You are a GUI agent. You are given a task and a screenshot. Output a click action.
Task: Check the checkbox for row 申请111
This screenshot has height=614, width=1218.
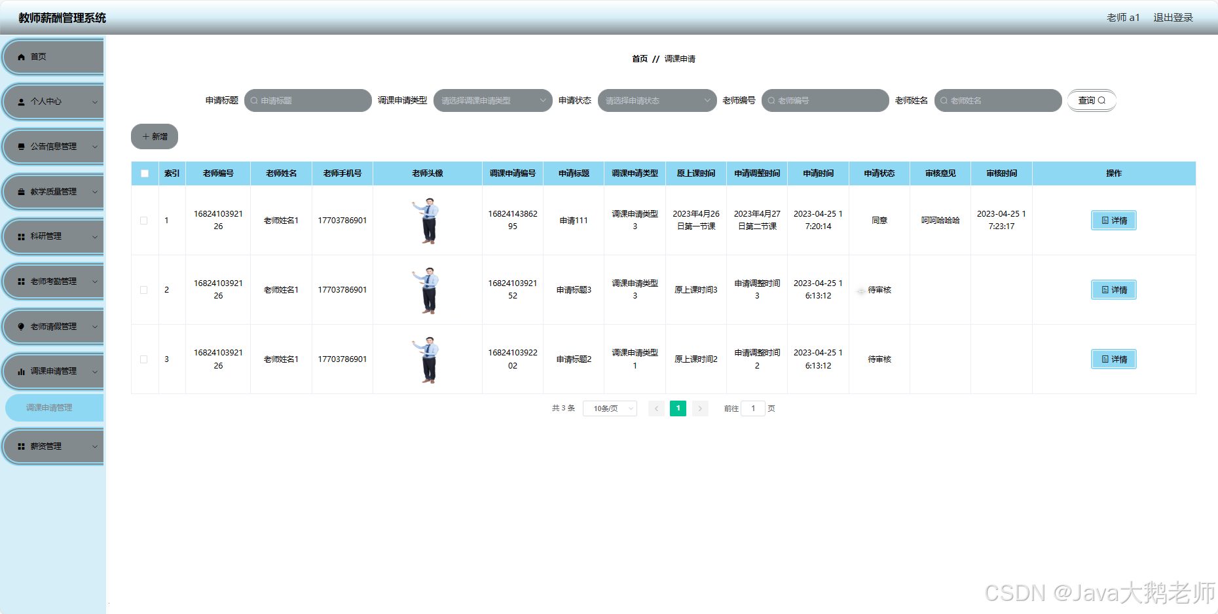click(x=144, y=221)
